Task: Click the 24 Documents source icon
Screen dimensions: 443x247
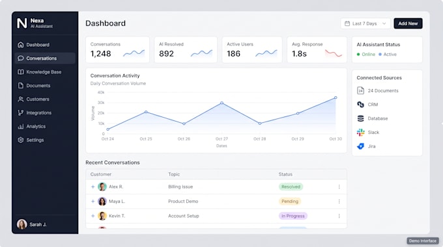Action: [x=360, y=90]
